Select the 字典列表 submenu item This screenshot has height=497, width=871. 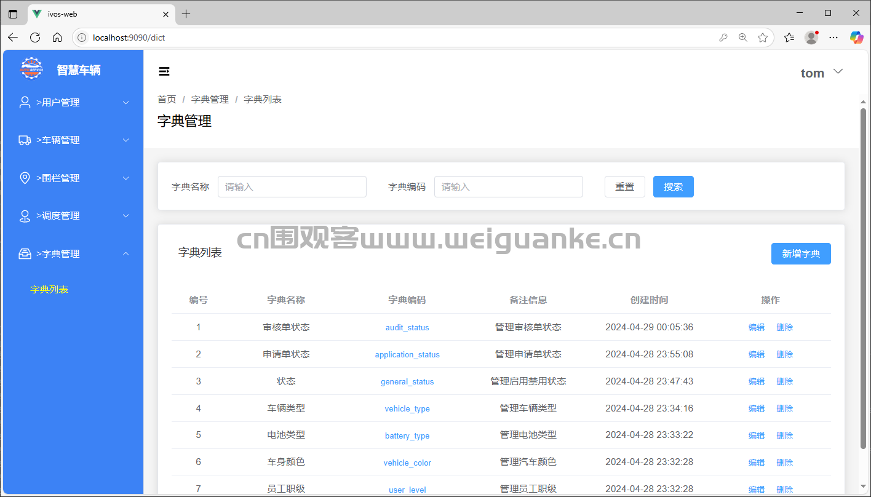pyautogui.click(x=49, y=289)
